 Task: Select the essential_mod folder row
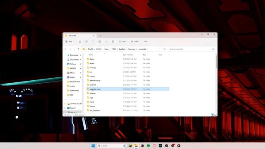coord(128,89)
